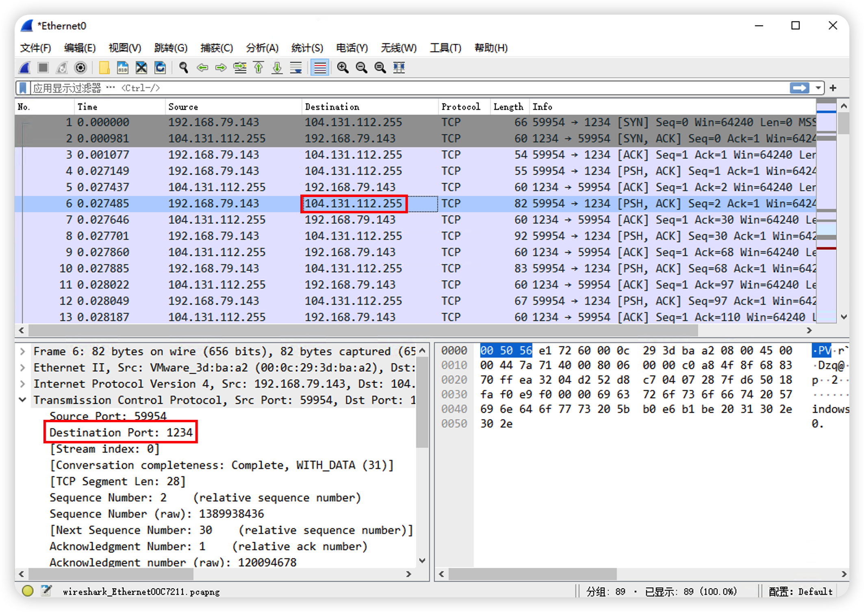Screen dimensions: 864x612
Task: Expand the Frame 6 tree node
Action: 23,351
